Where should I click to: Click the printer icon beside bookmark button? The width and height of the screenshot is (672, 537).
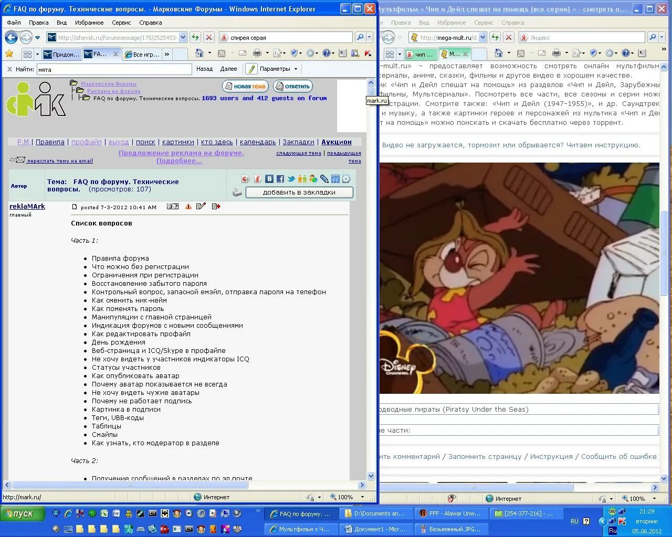point(237,192)
